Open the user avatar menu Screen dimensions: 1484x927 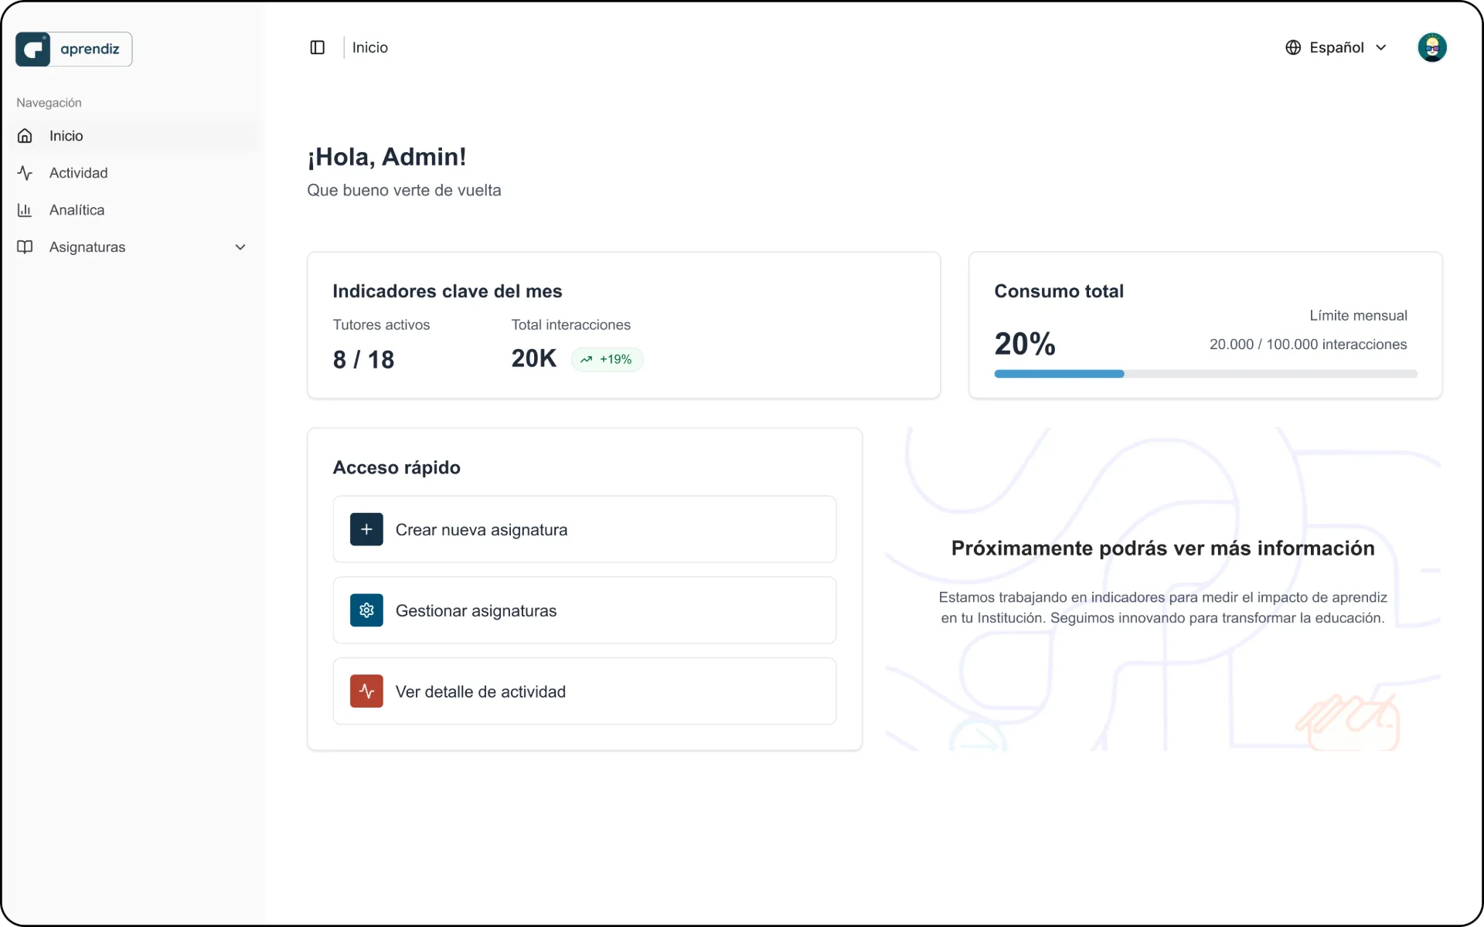coord(1431,48)
